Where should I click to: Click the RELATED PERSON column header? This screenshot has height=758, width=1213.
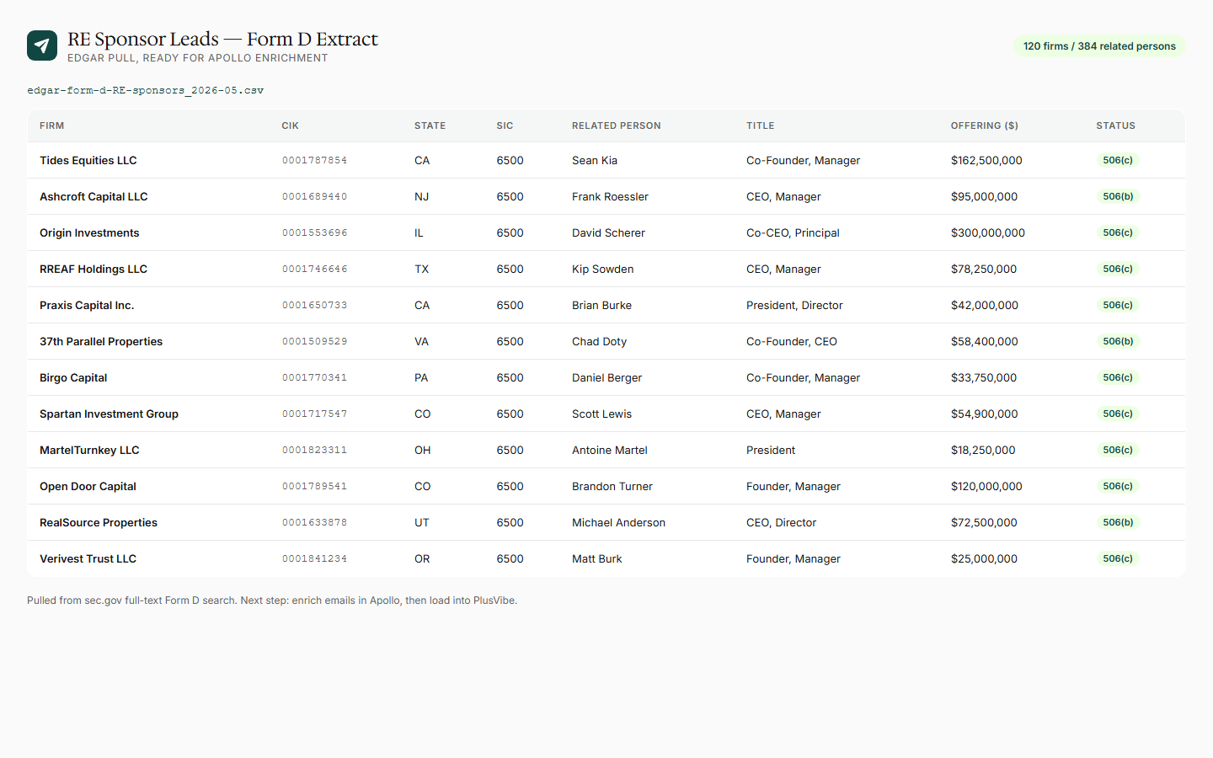click(x=616, y=125)
